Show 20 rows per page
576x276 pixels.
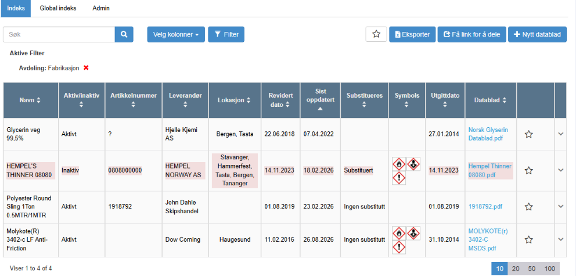click(516, 268)
